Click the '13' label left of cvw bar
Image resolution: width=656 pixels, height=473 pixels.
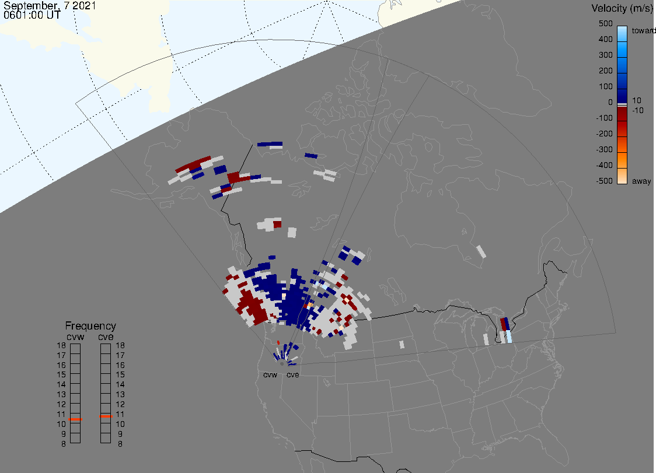point(61,394)
